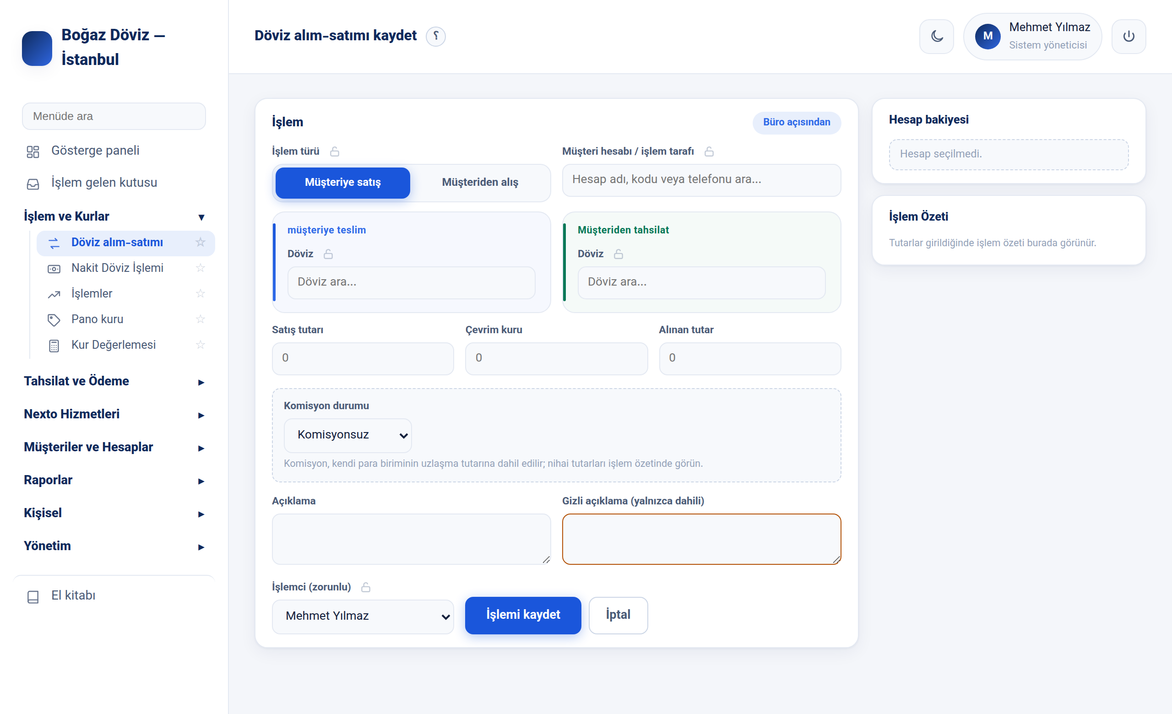Click the lock icon beside İşlem türü
The image size is (1172, 714).
(x=334, y=151)
